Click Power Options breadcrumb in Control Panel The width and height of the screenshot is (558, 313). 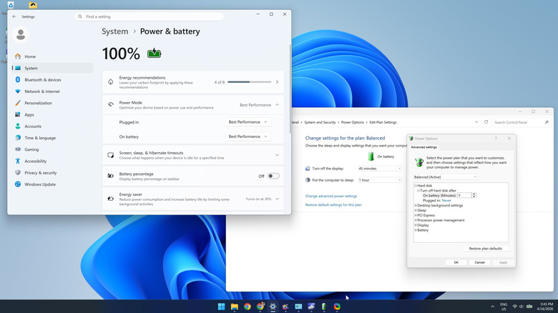point(352,122)
